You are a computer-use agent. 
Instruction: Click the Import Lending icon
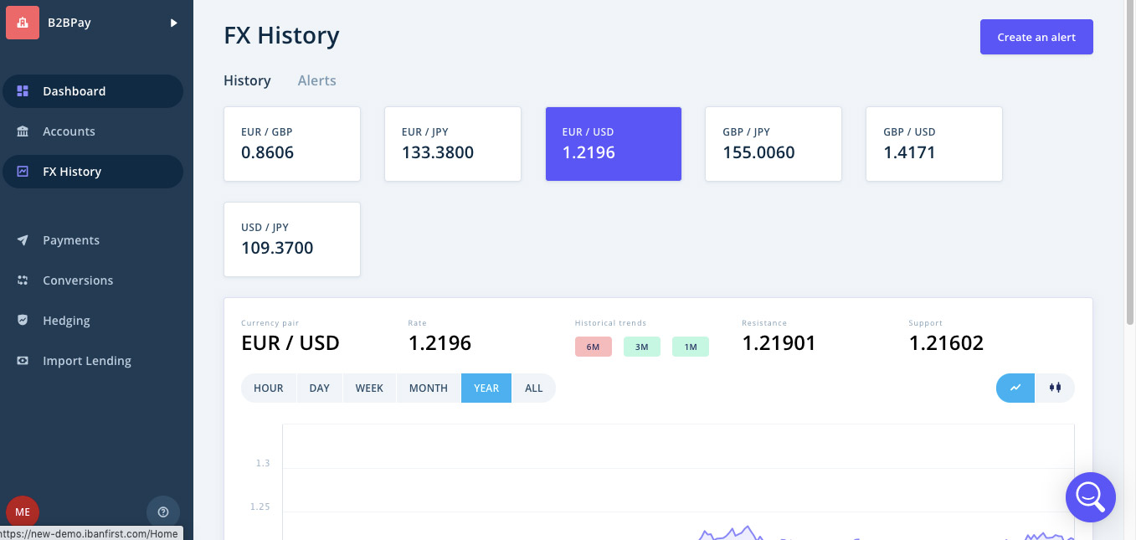tap(23, 361)
